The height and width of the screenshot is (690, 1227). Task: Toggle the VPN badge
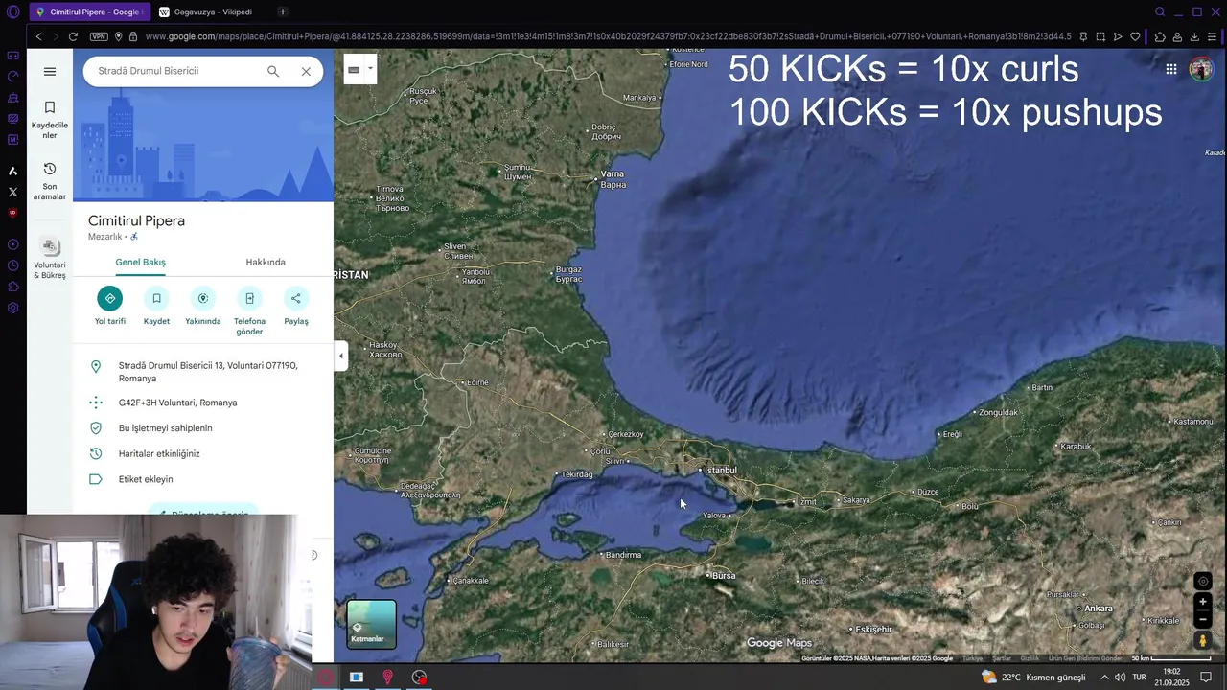[99, 36]
